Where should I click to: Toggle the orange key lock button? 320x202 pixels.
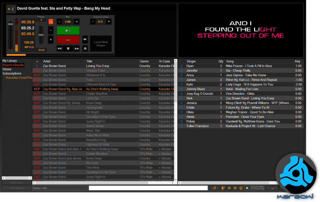coord(51,21)
